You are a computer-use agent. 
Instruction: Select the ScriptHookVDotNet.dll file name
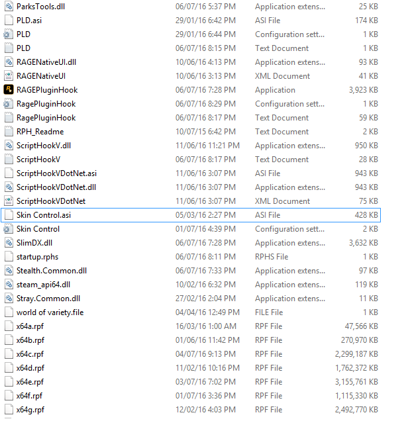click(x=56, y=187)
